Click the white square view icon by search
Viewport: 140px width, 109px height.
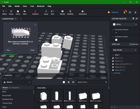tap(64, 82)
